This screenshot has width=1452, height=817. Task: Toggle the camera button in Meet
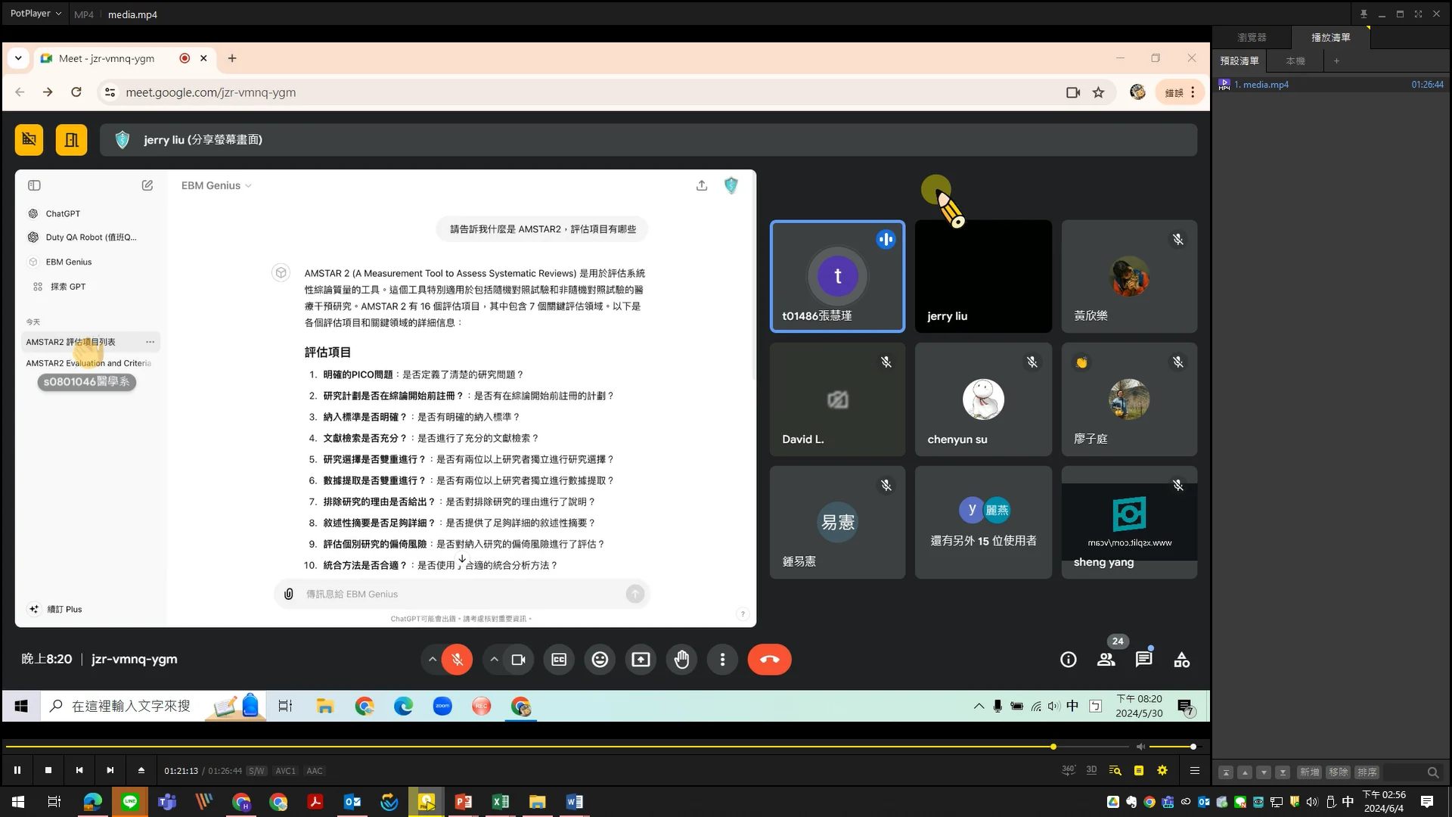pyautogui.click(x=518, y=660)
